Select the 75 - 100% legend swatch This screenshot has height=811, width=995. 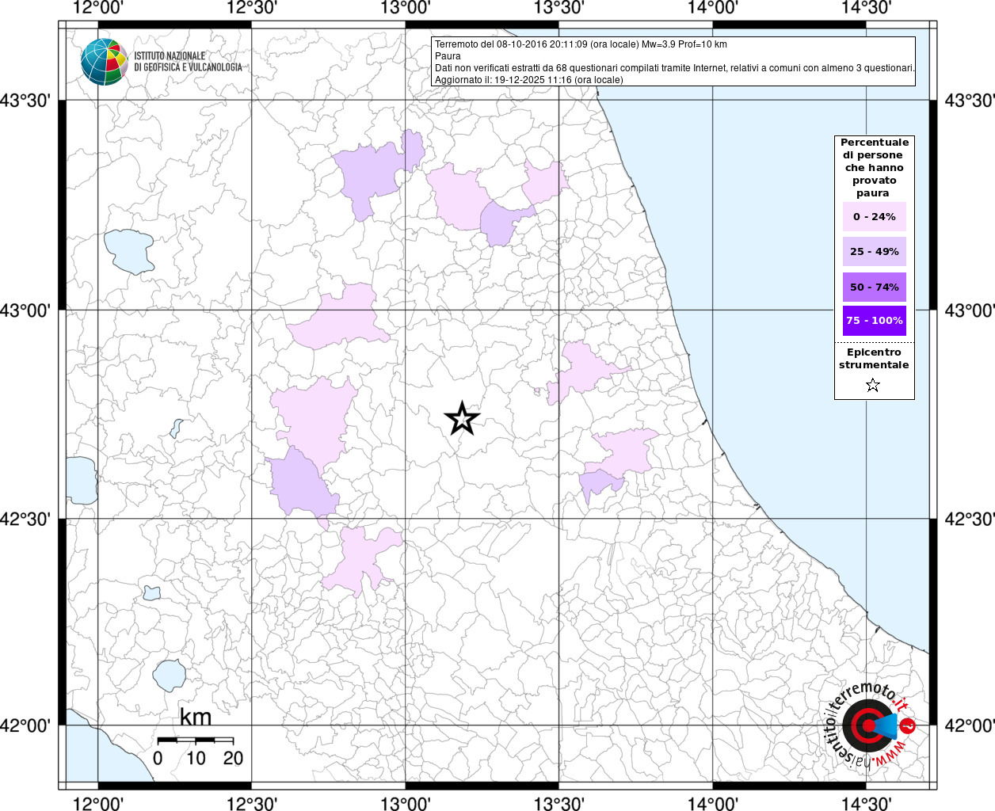coord(874,321)
